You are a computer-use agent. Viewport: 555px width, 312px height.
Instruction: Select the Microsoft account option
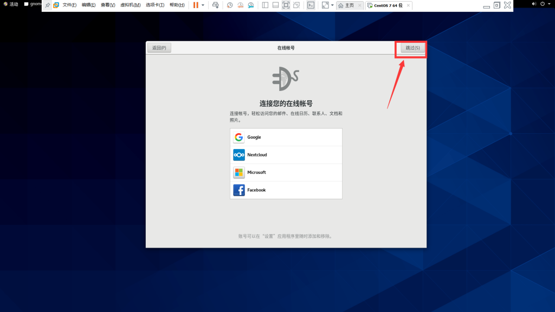pos(286,173)
